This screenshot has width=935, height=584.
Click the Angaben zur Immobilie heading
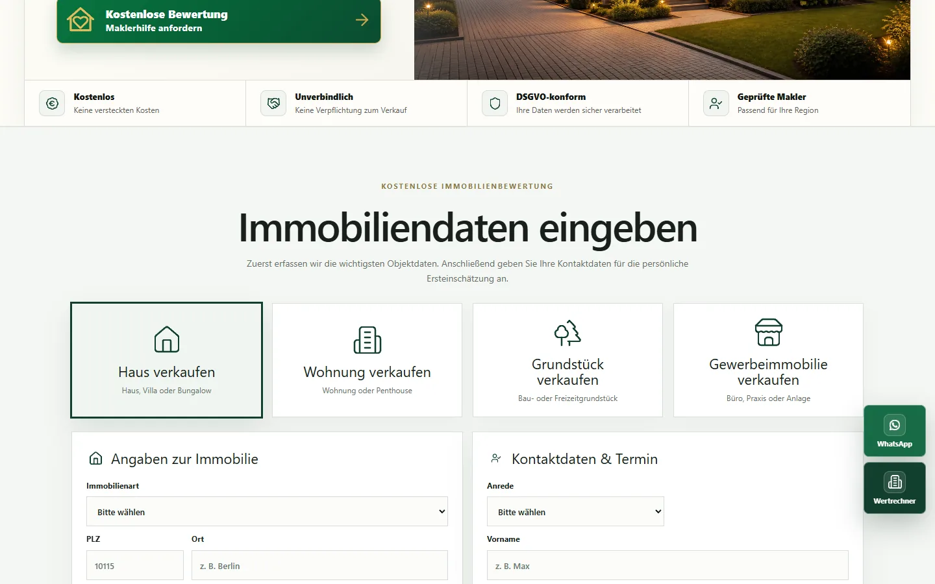(x=184, y=459)
